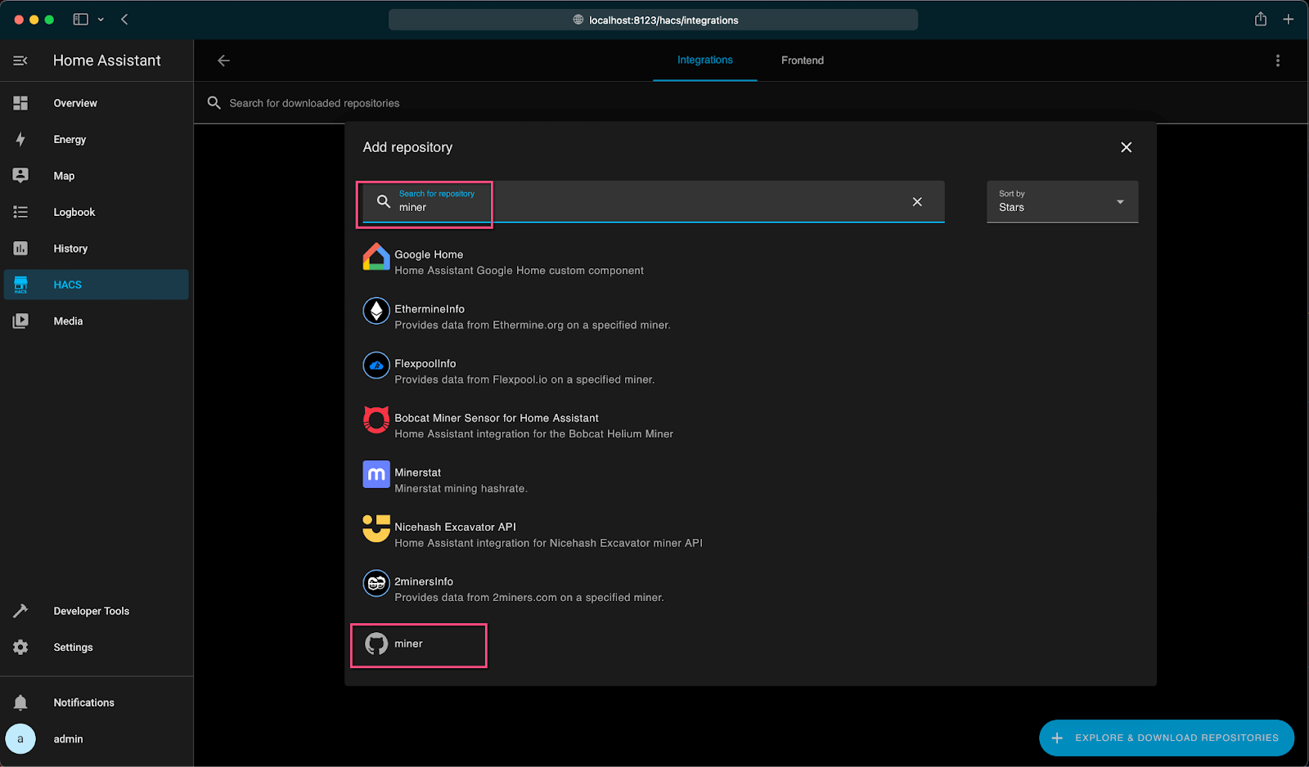Click the EthermineInfo Ethereum icon
Image resolution: width=1309 pixels, height=767 pixels.
tap(376, 311)
